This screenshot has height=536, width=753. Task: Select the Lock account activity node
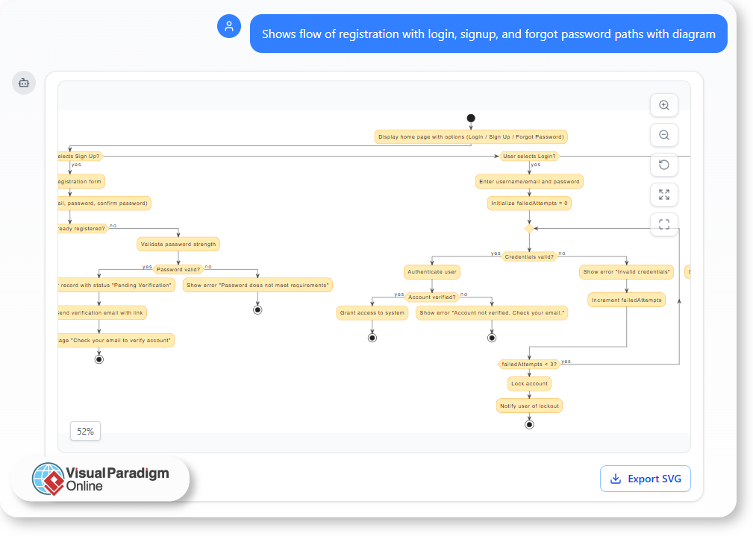click(529, 383)
